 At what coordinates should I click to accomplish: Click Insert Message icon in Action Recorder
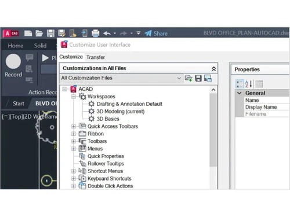click(30, 58)
